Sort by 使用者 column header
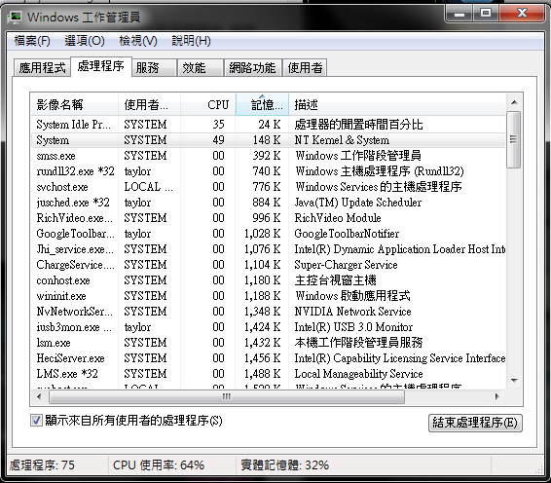551x483 pixels. pyautogui.click(x=149, y=104)
